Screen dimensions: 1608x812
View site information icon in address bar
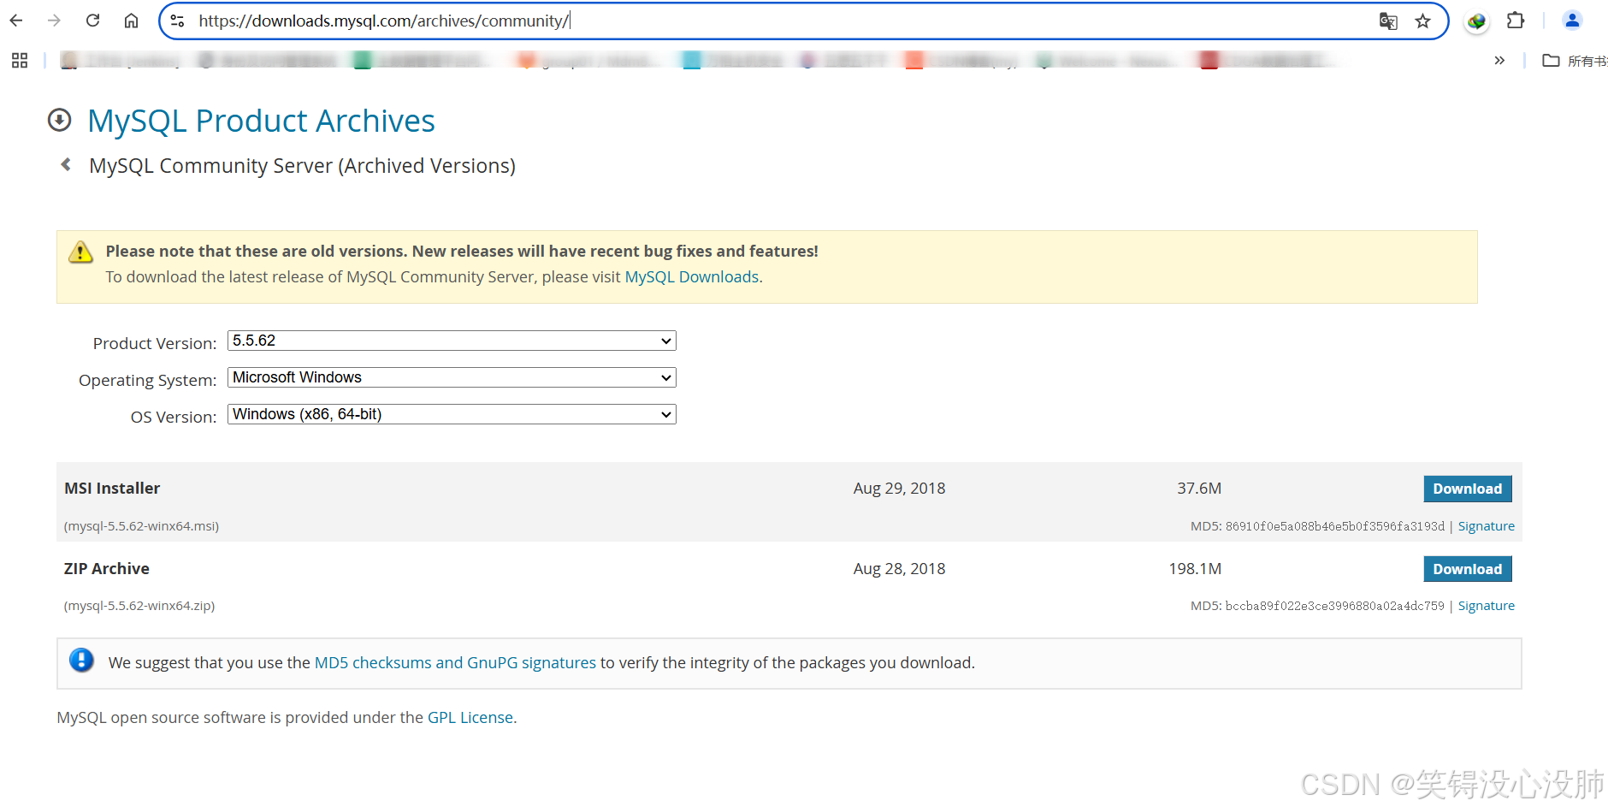177,21
